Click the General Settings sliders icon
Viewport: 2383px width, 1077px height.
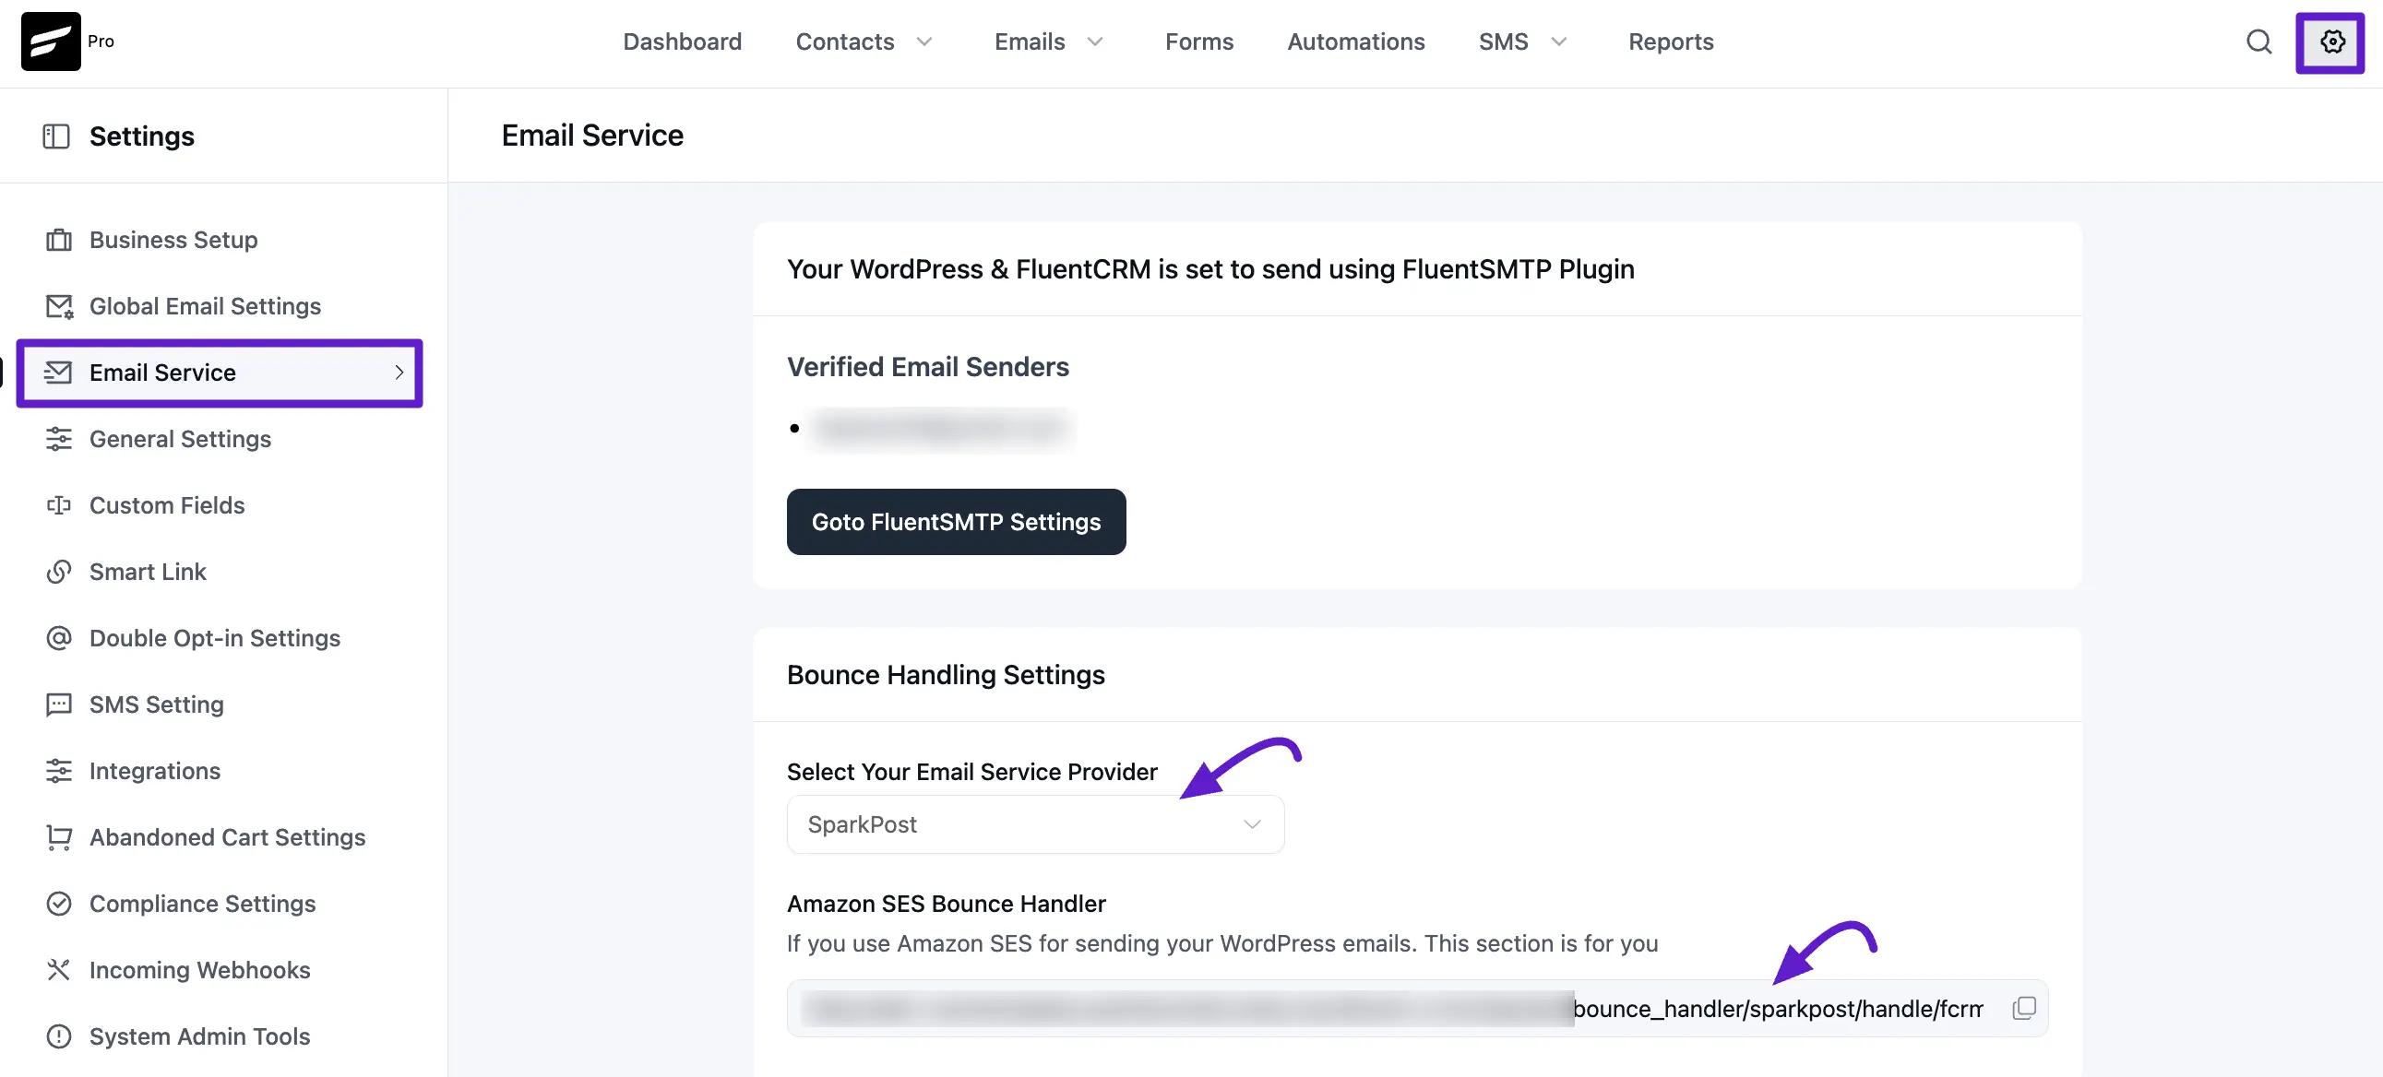click(59, 439)
